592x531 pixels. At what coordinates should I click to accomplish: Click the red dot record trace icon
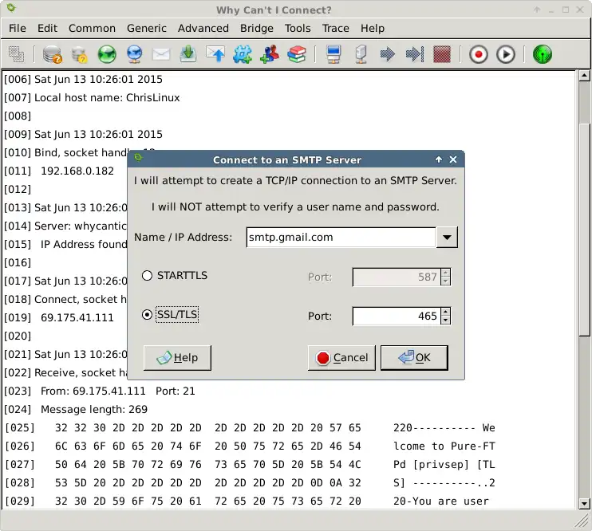pos(479,55)
